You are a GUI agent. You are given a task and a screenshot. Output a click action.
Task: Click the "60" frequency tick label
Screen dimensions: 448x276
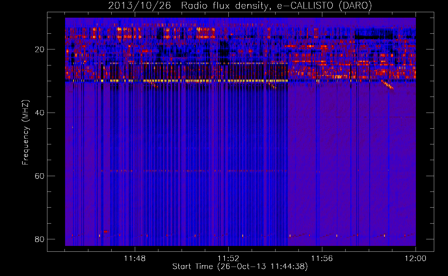pos(40,176)
